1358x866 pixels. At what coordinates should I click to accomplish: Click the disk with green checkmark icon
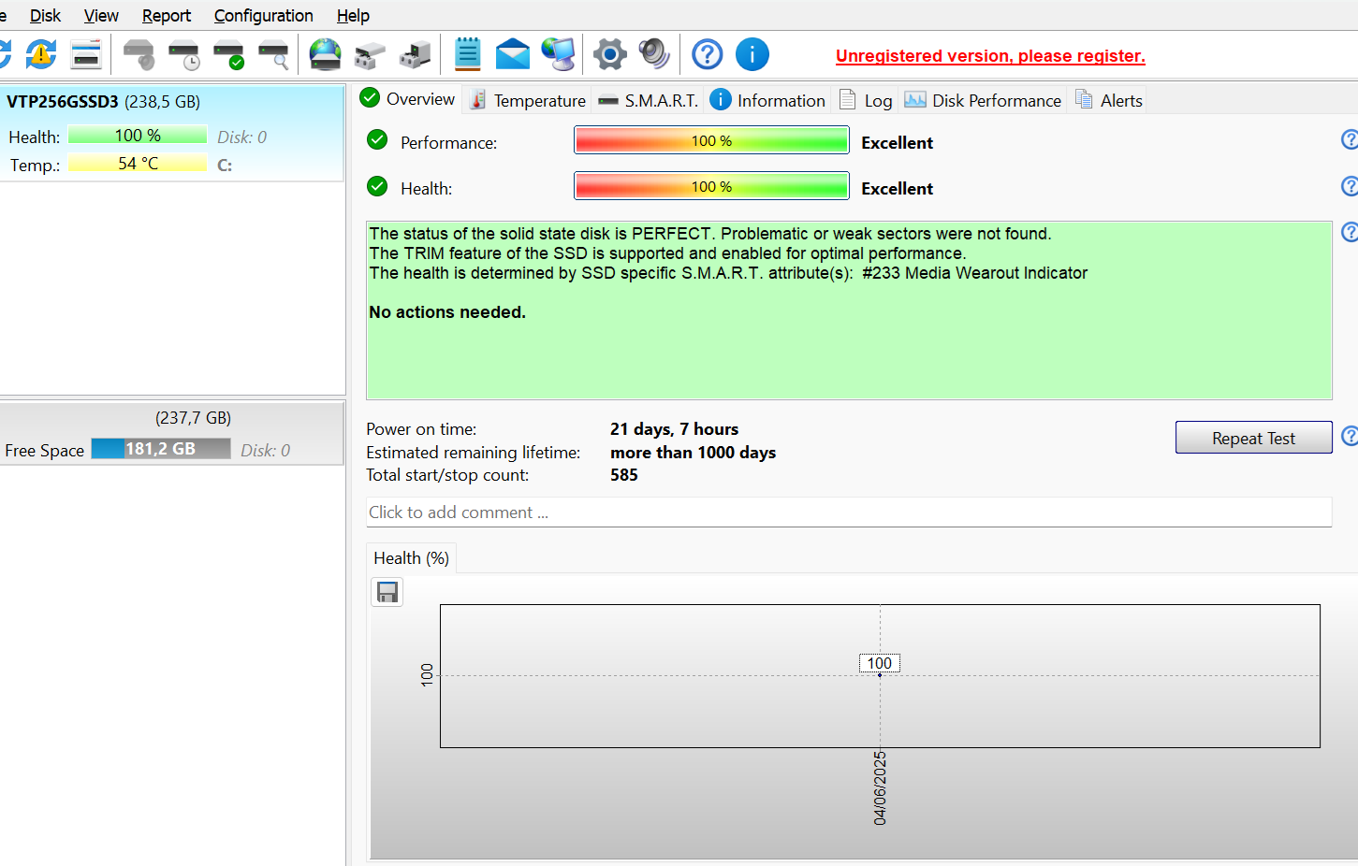[228, 54]
